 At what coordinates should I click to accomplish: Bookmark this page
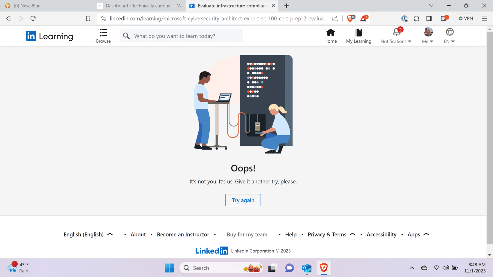tap(88, 19)
